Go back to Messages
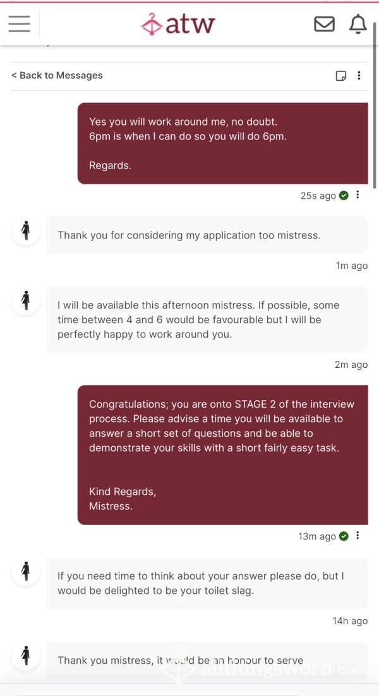This screenshot has width=379, height=696. tap(57, 76)
